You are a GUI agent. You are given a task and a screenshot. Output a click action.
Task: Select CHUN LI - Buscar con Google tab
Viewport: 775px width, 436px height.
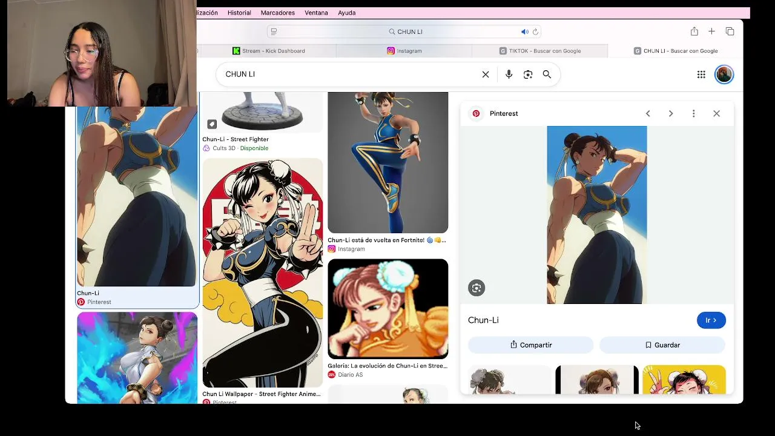pos(676,51)
